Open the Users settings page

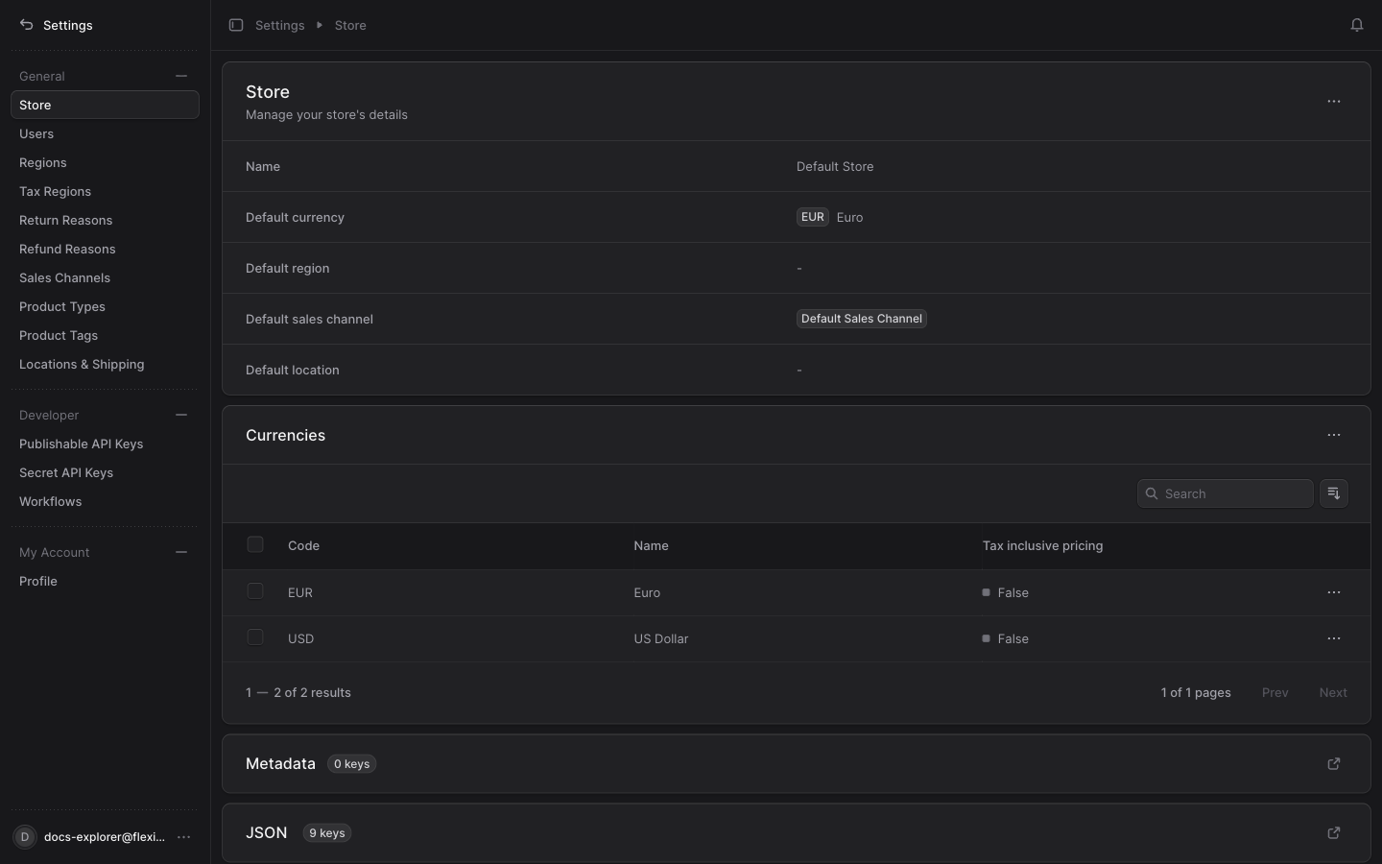[105, 133]
